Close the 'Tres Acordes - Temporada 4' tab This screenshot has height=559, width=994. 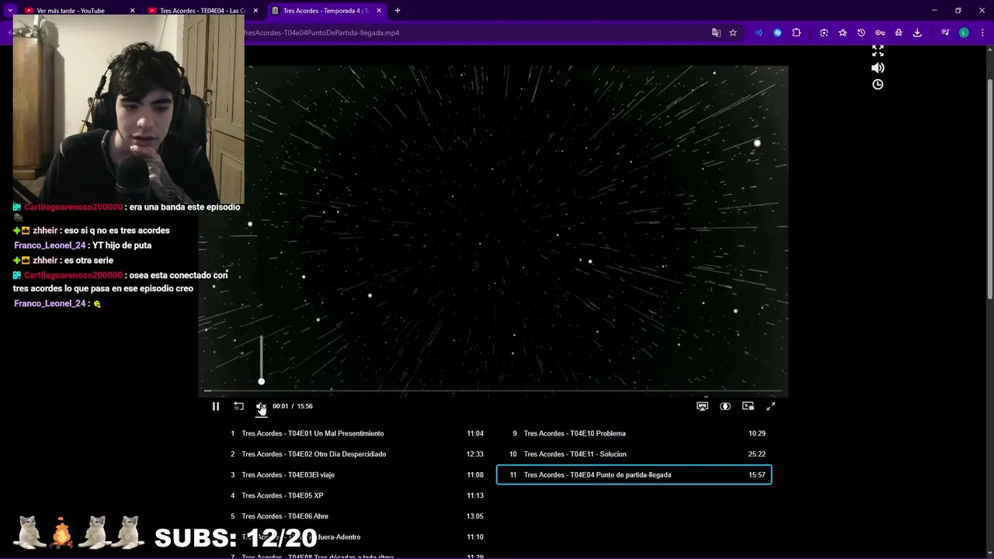379,11
